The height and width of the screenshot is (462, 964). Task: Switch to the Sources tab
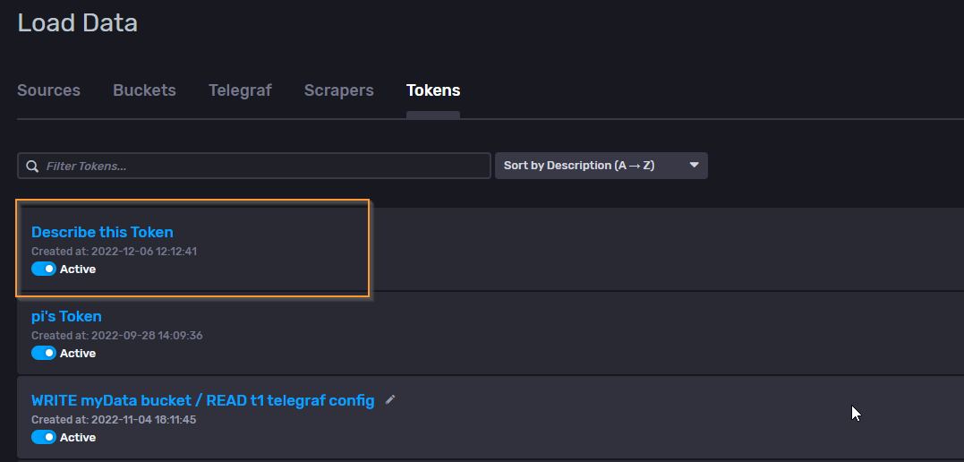(x=48, y=90)
